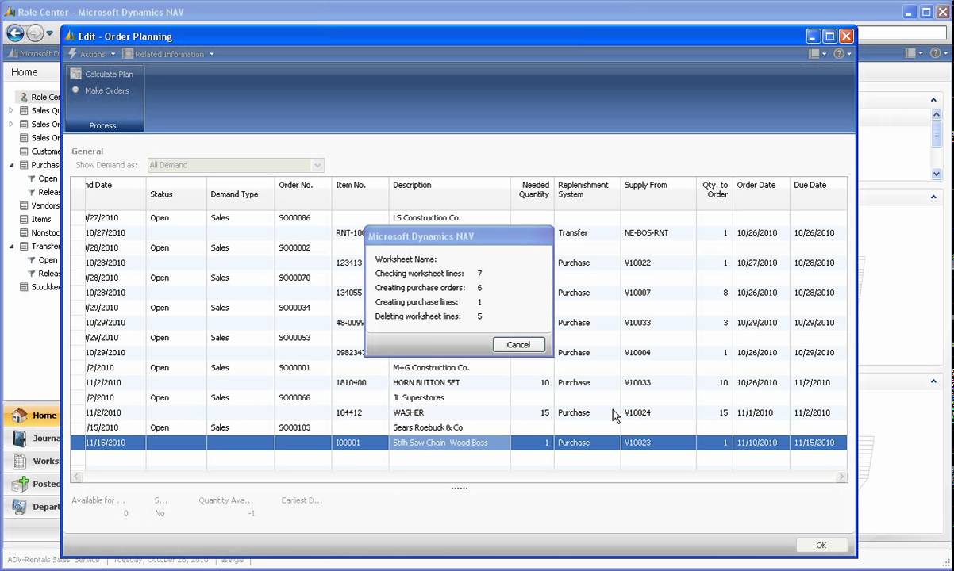Click the Forward arrow in Role Center window
Viewport: 954px width, 571px height.
[x=35, y=33]
